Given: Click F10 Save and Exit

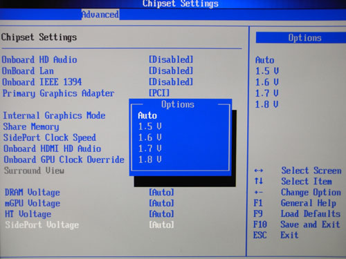Looking at the screenshot, I should pyautogui.click(x=297, y=224).
